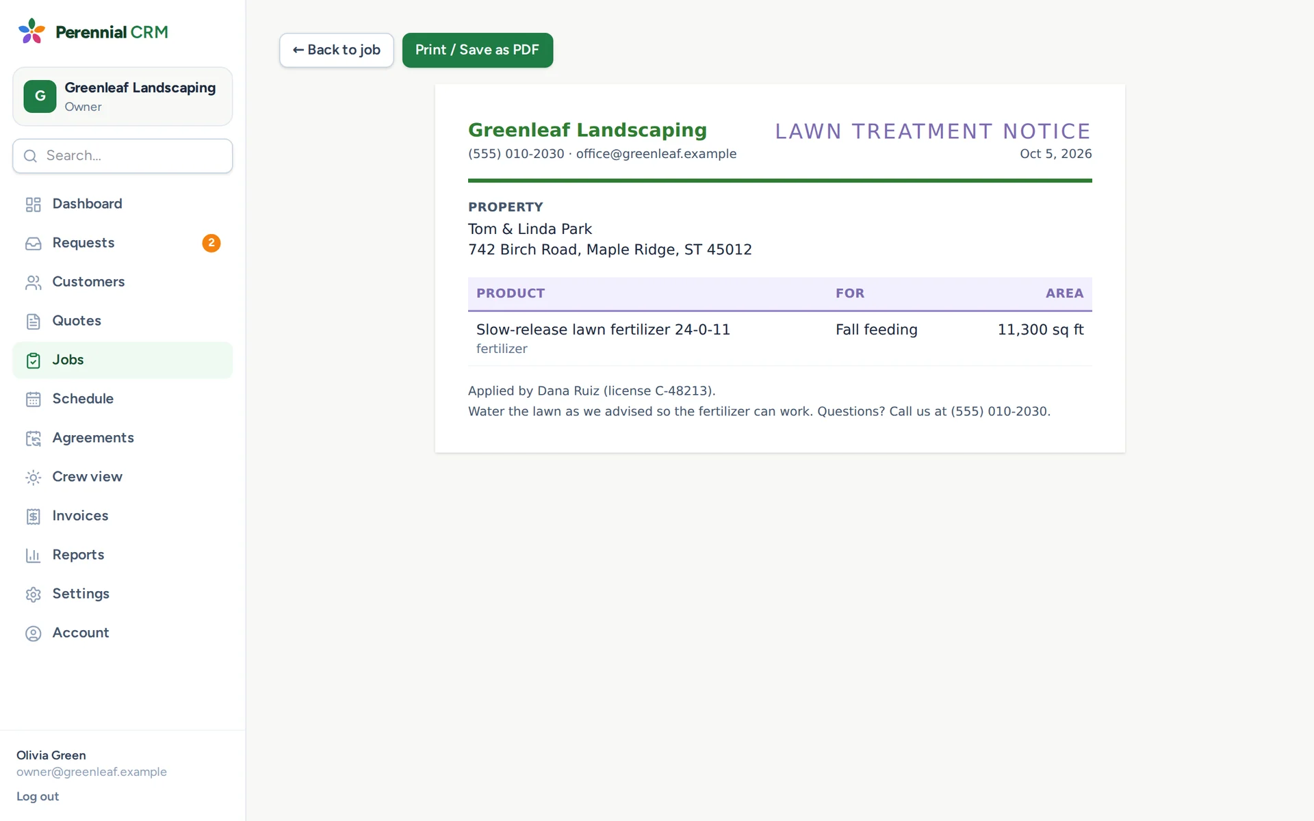1314x821 pixels.
Task: Click the Agreements recurring calendar icon
Action: coord(33,439)
